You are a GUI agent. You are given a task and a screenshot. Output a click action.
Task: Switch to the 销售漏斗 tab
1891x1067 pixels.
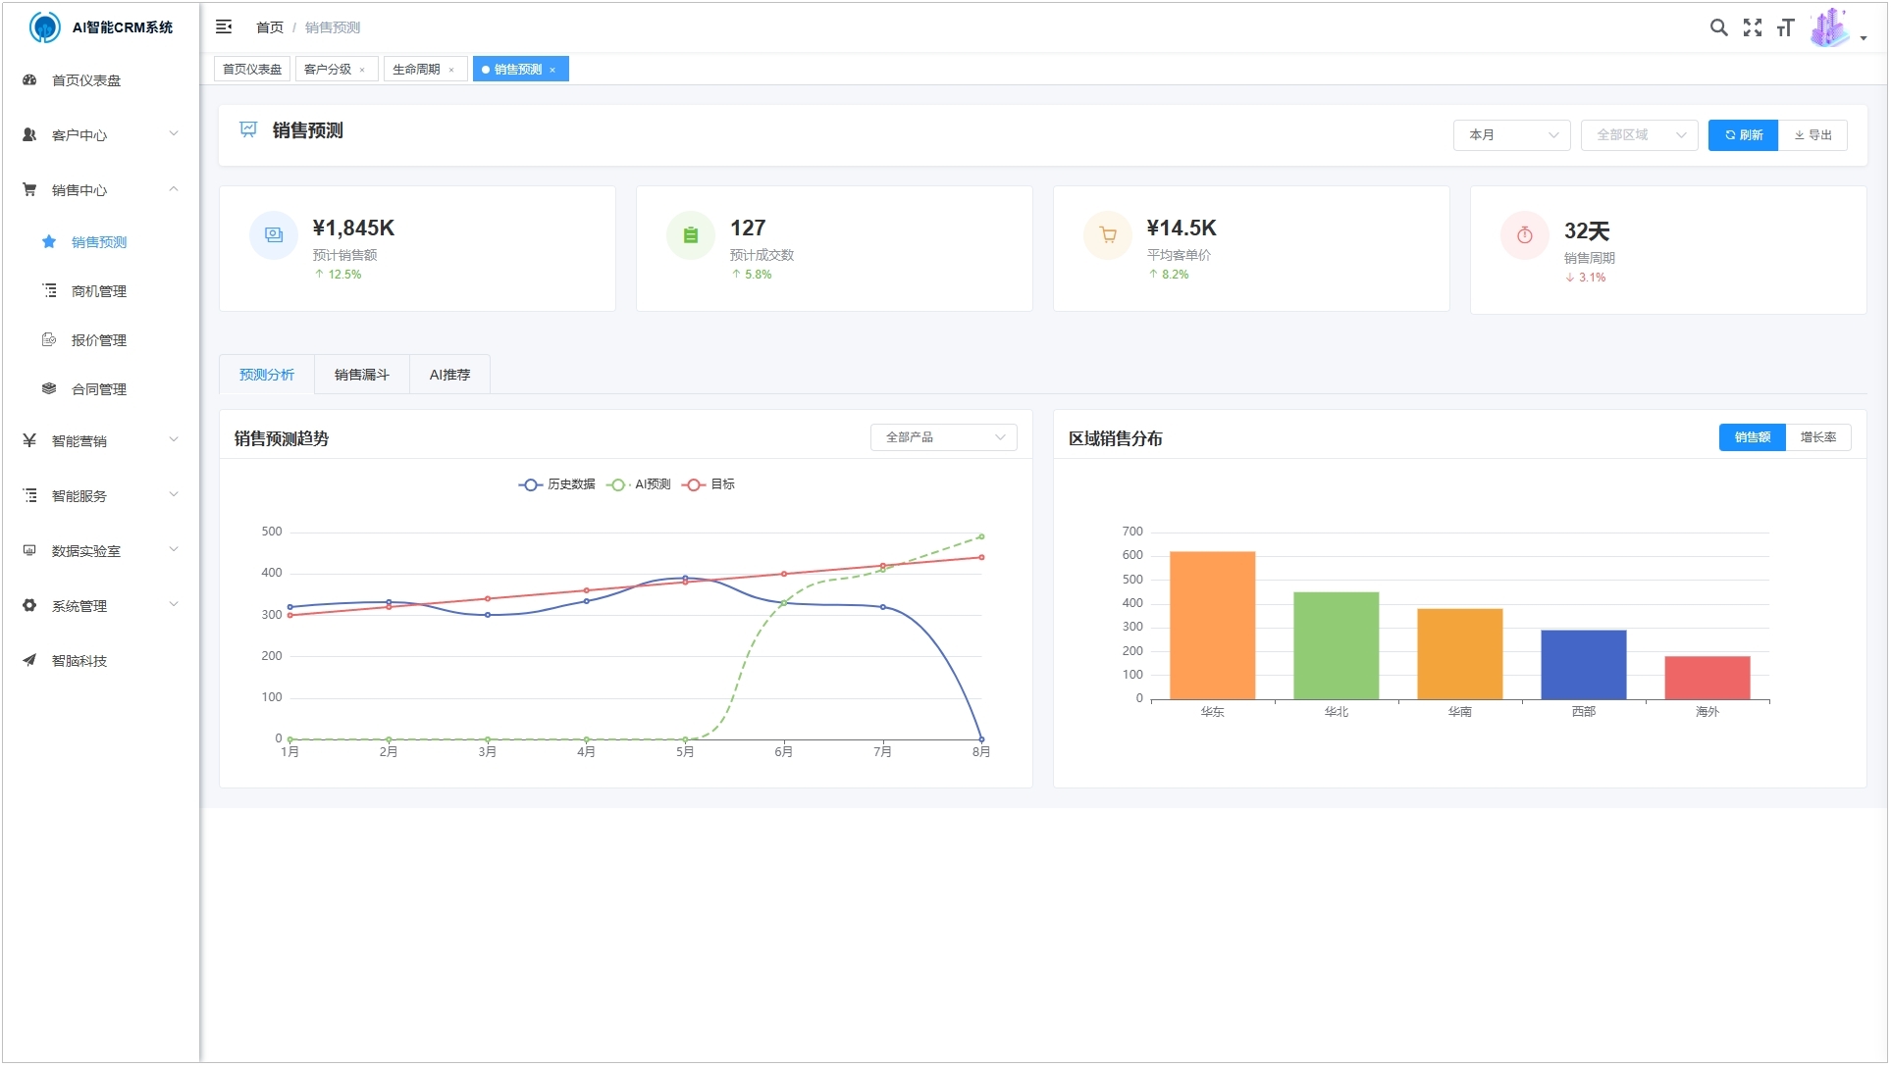[362, 376]
